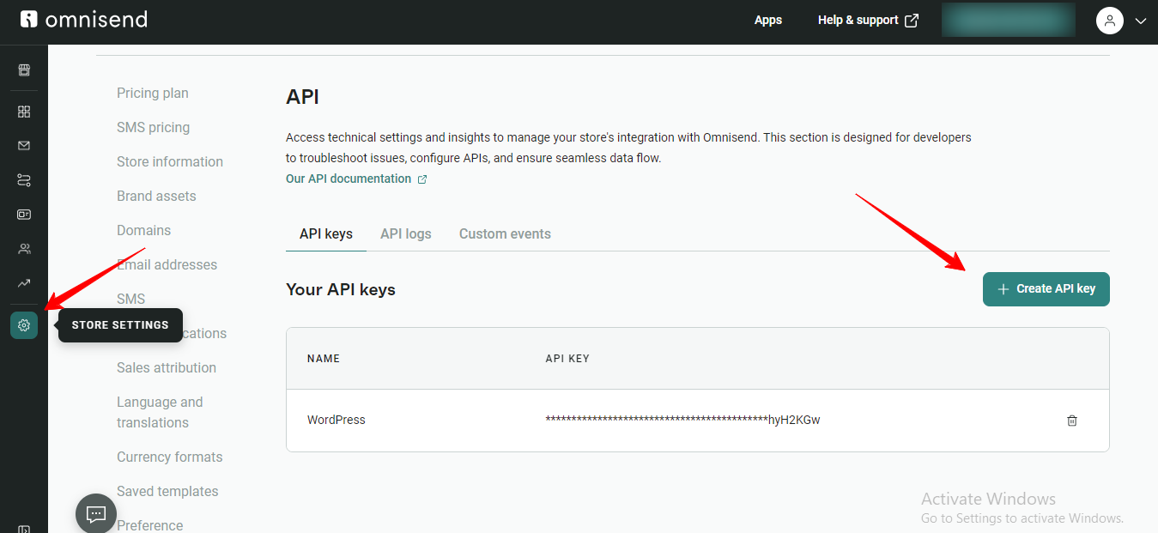Open the chat support bubble

pyautogui.click(x=95, y=512)
